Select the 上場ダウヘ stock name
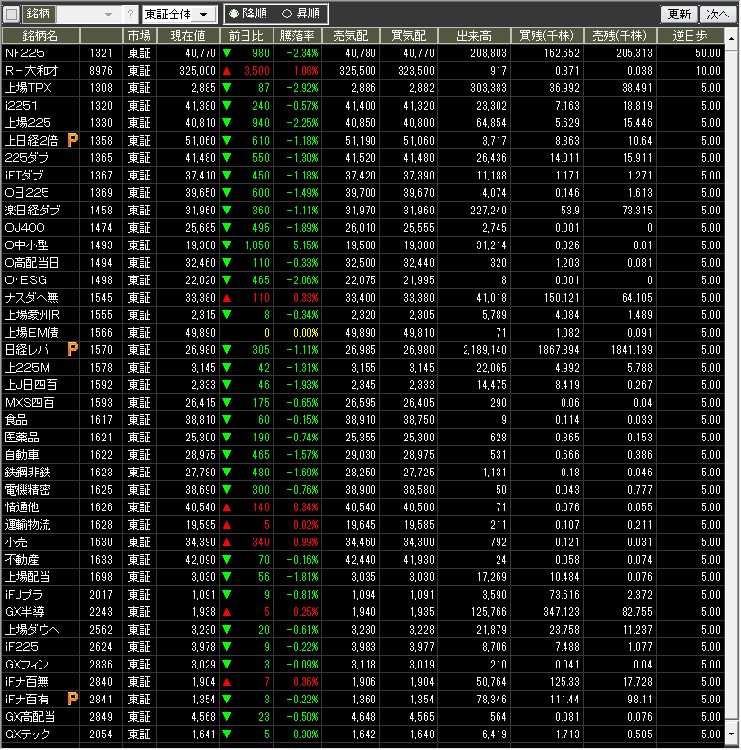The image size is (741, 750). click(32, 630)
